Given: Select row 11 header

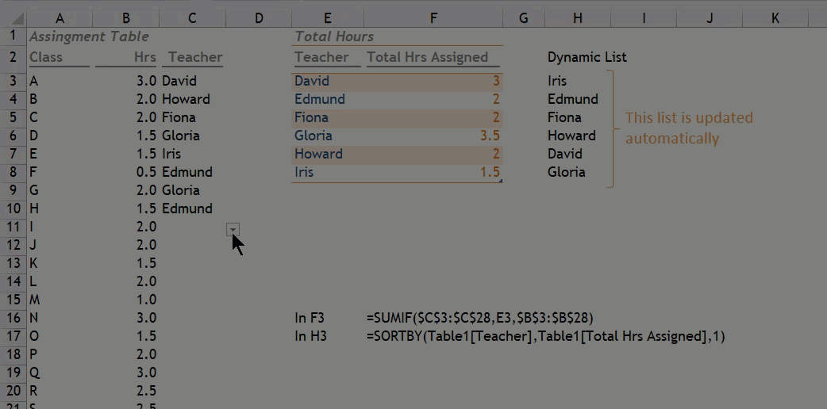Looking at the screenshot, I should tap(13, 227).
